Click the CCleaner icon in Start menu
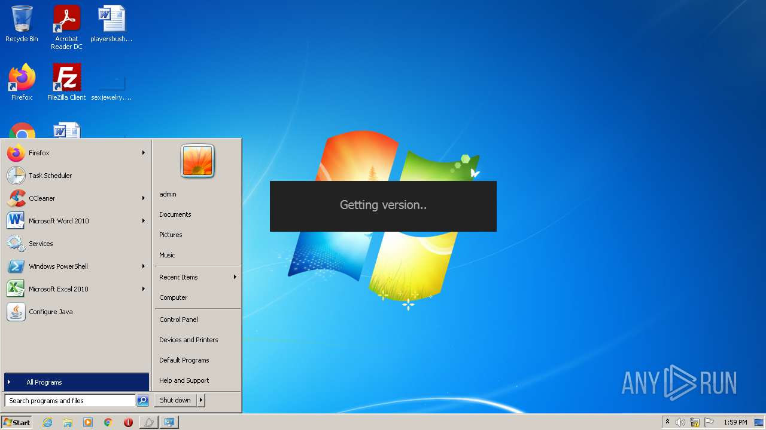The height and width of the screenshot is (430, 766). click(x=16, y=198)
